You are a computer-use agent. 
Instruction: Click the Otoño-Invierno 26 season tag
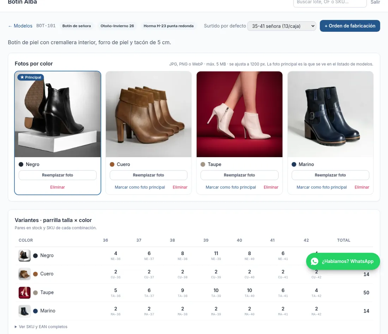coord(117,26)
